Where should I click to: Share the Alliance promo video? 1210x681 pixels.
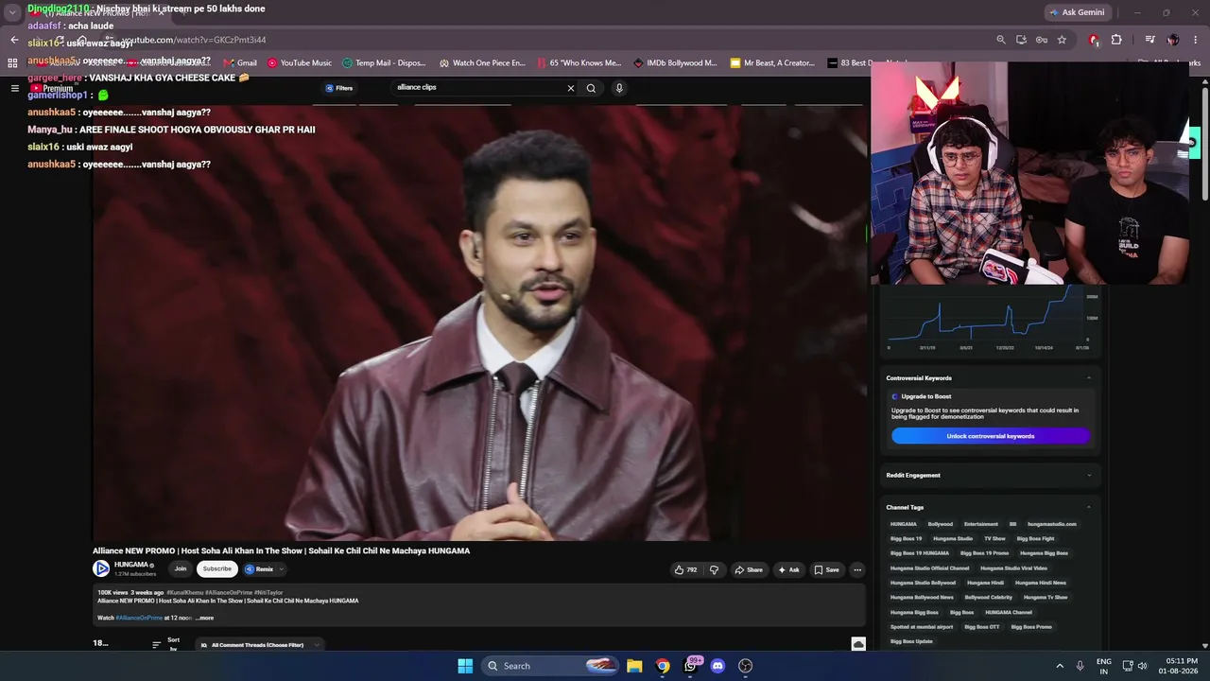(x=749, y=569)
